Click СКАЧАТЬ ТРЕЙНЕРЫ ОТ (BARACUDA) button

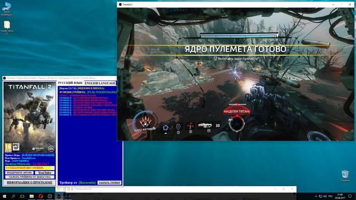point(29,177)
